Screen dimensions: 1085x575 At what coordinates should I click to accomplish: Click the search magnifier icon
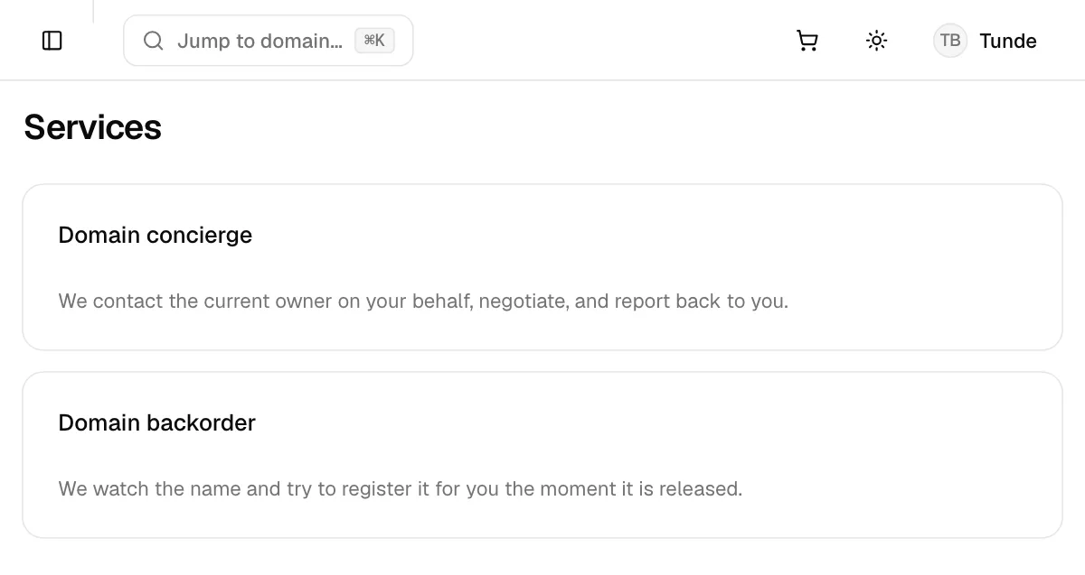tap(154, 41)
